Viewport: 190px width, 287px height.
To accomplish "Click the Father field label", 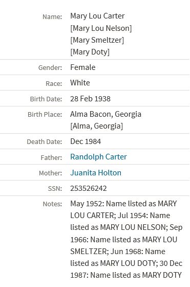I will pos(51,157).
